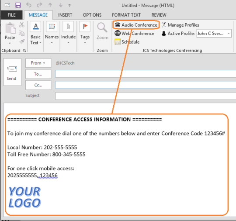Switch to the FORMAT TEXT ribbon tab
The width and height of the screenshot is (236, 221).
126,15
